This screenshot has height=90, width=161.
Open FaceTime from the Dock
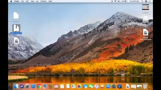coord(91,86)
